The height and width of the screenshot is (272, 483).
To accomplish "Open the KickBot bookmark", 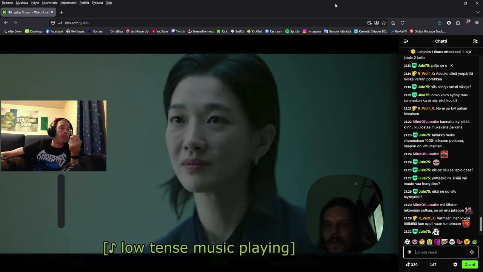I will pyautogui.click(x=254, y=31).
